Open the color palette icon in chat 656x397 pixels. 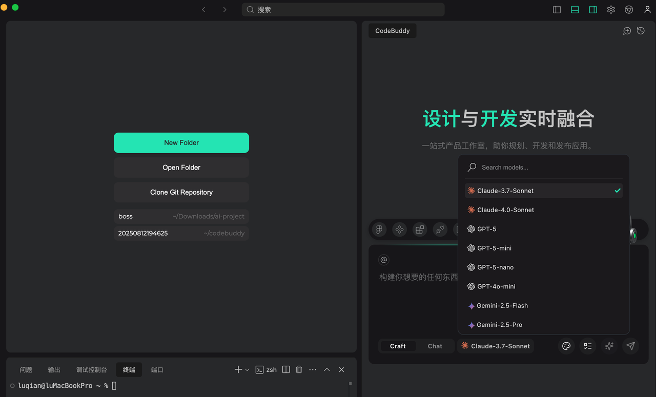pyautogui.click(x=566, y=346)
